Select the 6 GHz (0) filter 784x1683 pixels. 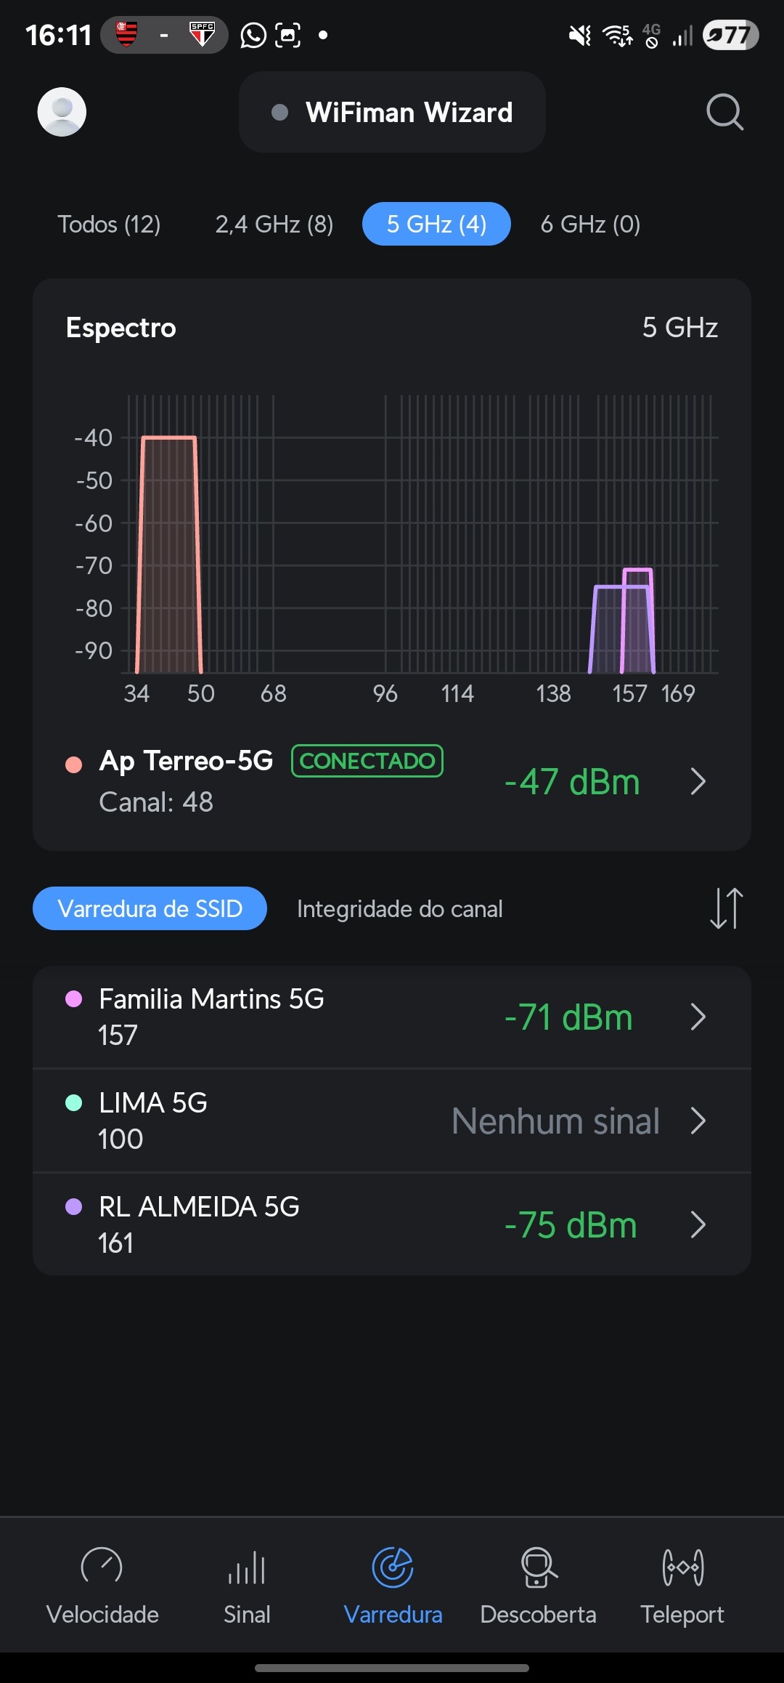590,224
